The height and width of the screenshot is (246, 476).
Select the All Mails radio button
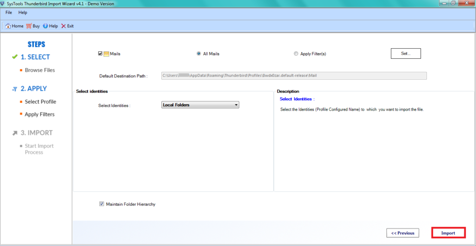tap(198, 54)
